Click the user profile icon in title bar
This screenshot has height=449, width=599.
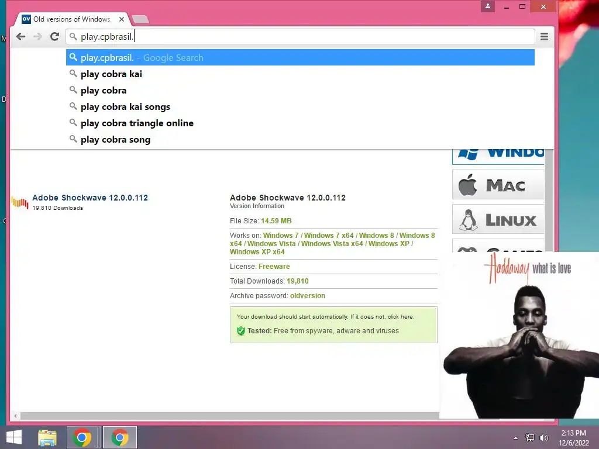pos(488,6)
